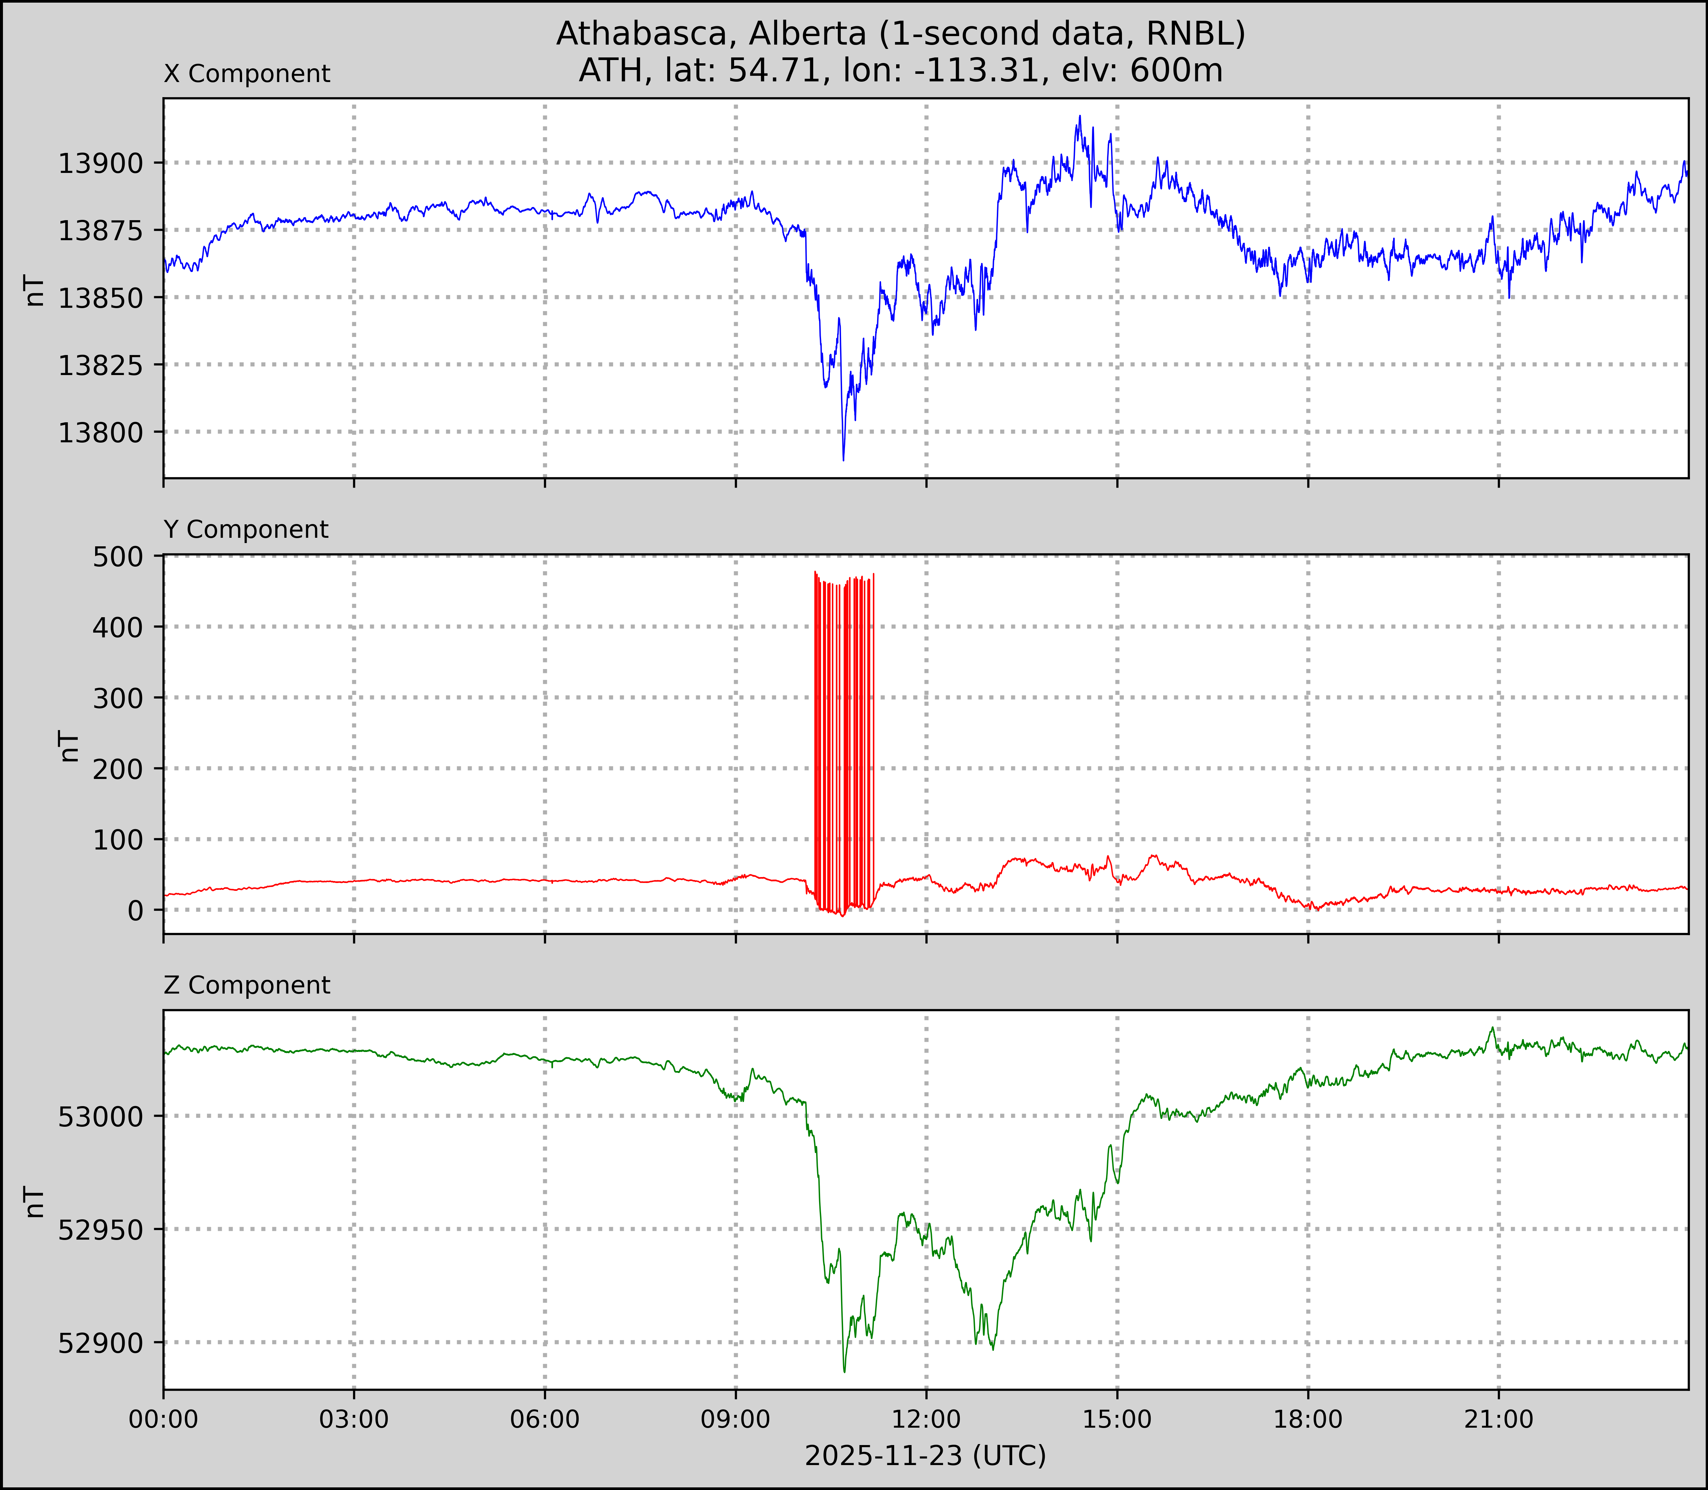This screenshot has width=1708, height=1490.
Task: Click the 12:00 time axis label
Action: click(926, 1418)
